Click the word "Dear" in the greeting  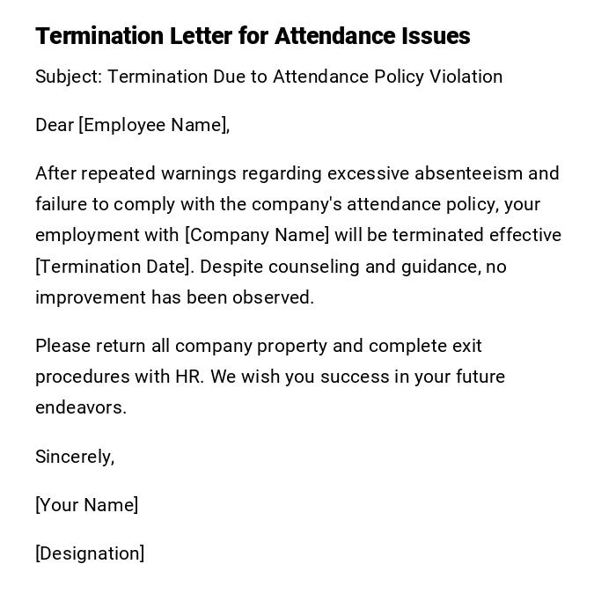click(54, 125)
